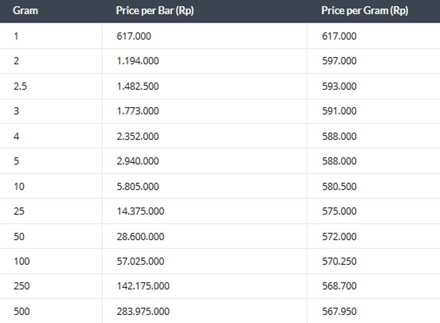Screen dimensions: 440x323
Task: Click bar price 28.600.000
Action: pyautogui.click(x=140, y=237)
